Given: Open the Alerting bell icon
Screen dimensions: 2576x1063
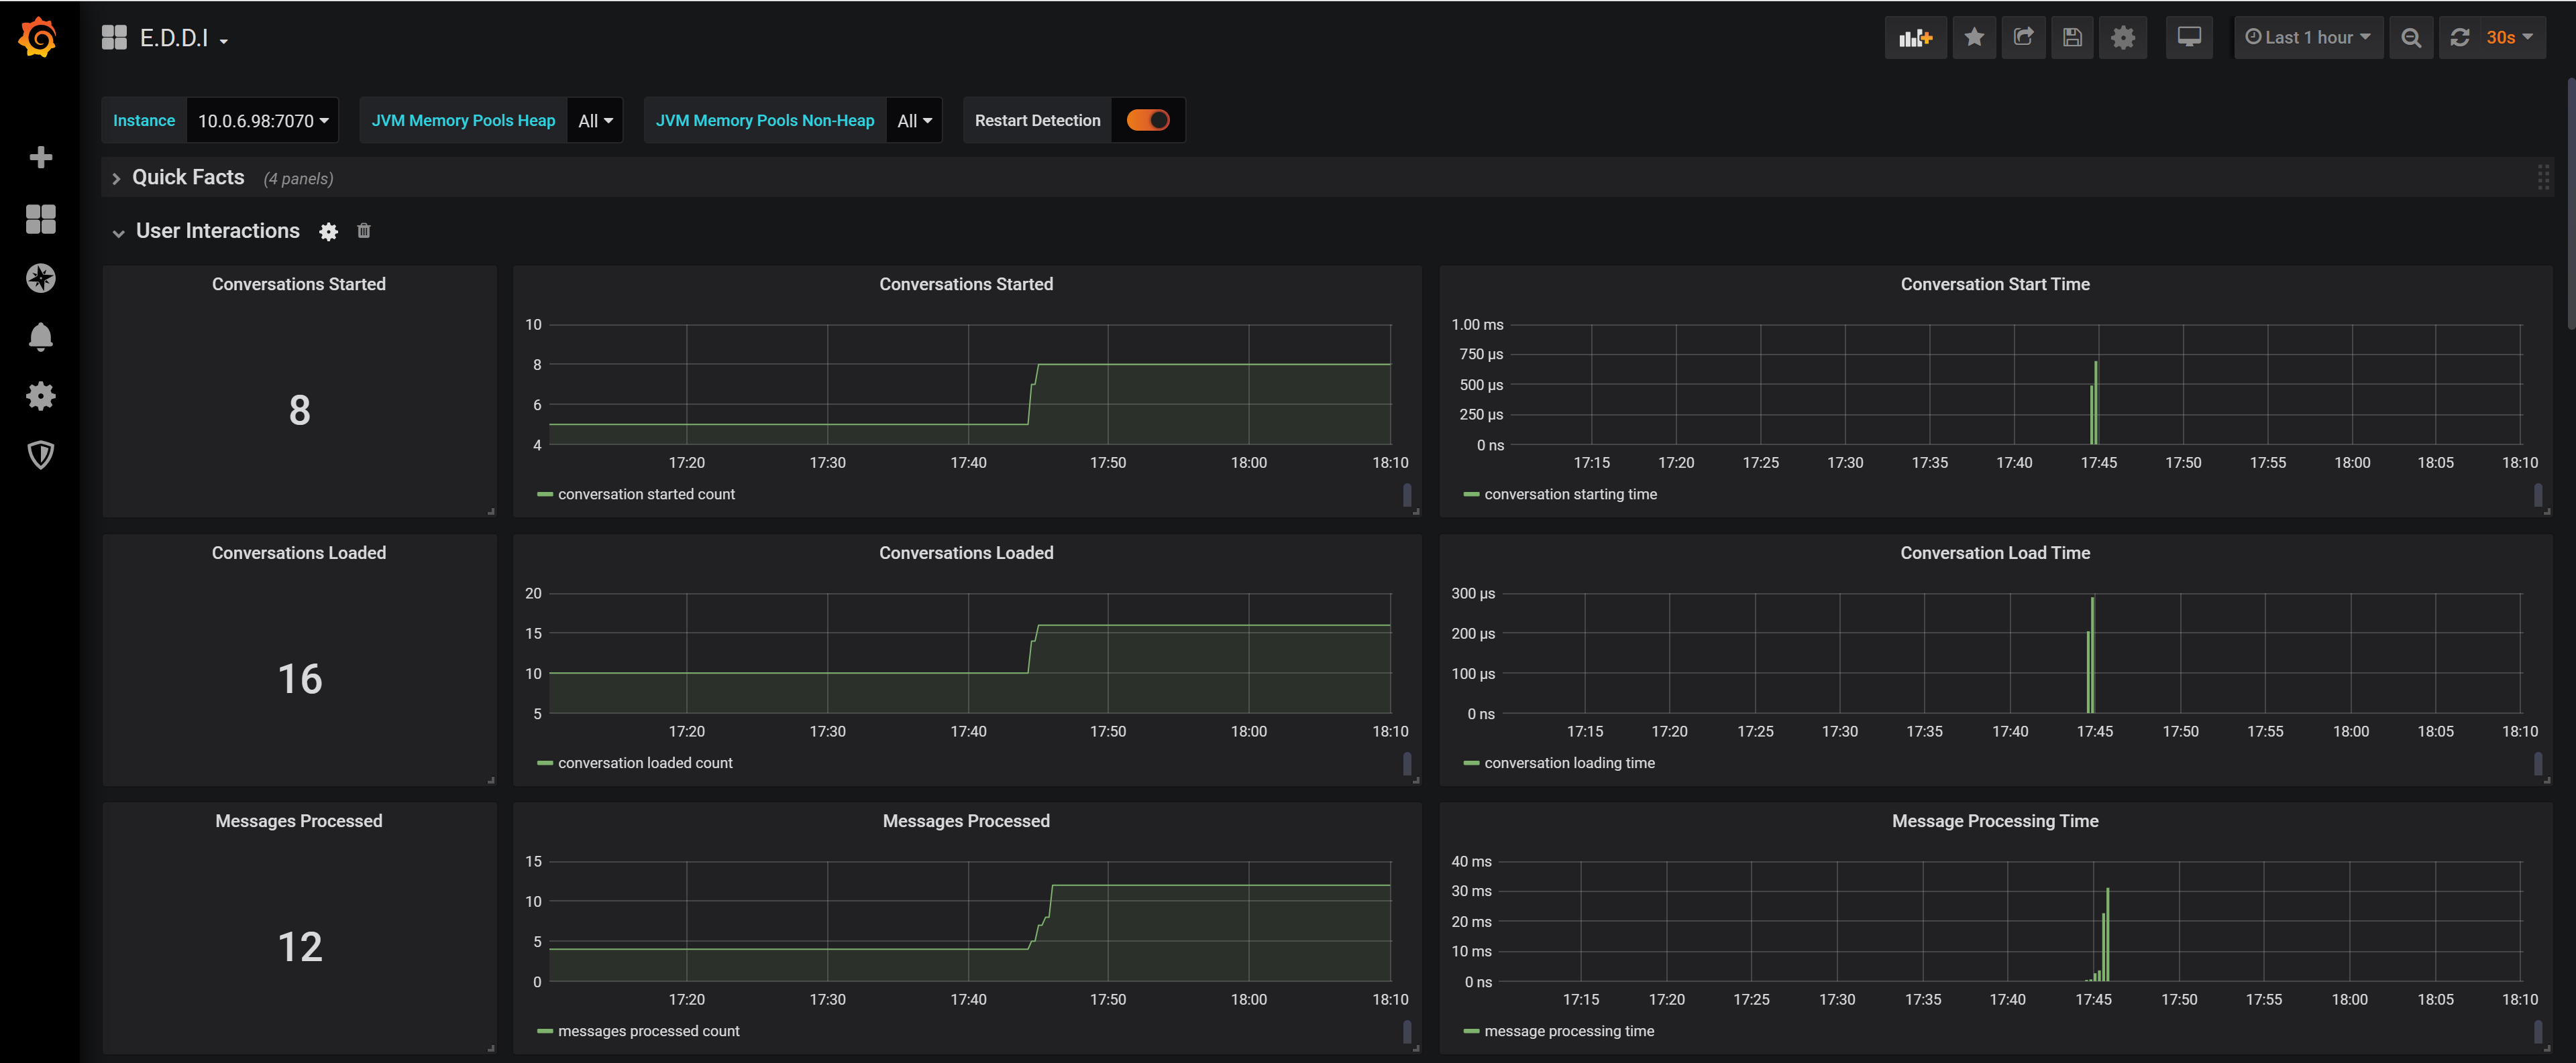Looking at the screenshot, I should [40, 336].
